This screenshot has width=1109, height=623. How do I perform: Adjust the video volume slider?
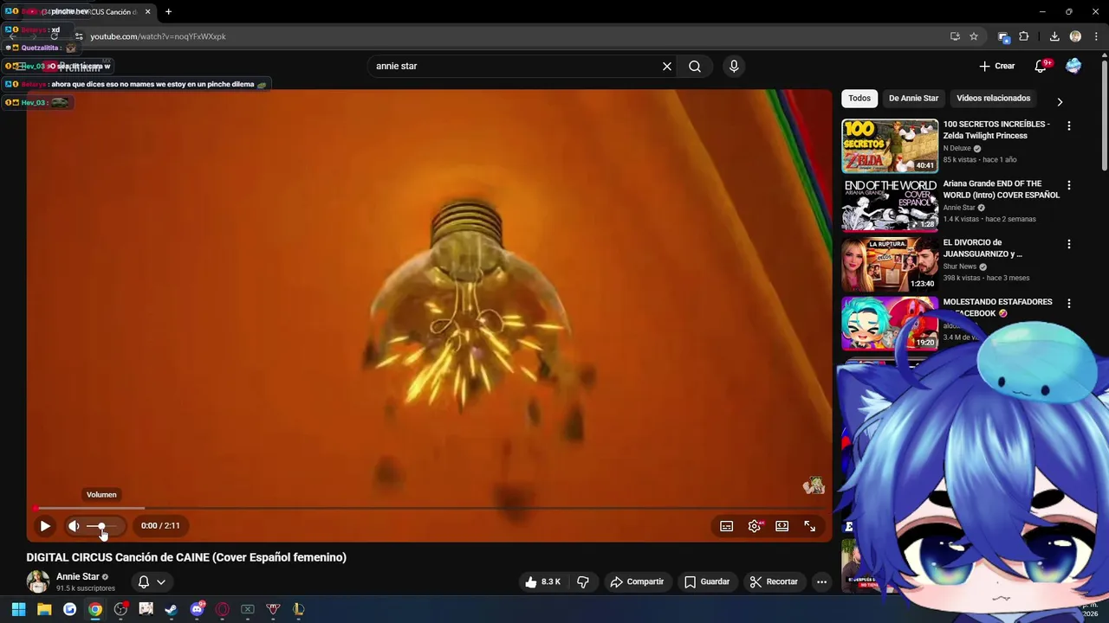[x=101, y=525]
